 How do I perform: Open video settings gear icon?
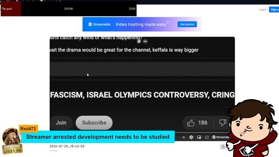tap(191, 137)
